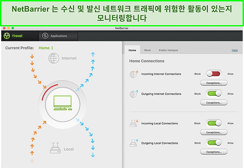Click the 'Incoming Internet Connections' label

click(x=161, y=74)
